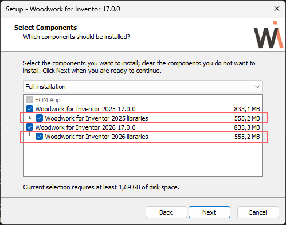This screenshot has width=286, height=225.
Task: Toggle Woodwork for Inventor 2026 libraries checkbox
Action: pos(39,137)
